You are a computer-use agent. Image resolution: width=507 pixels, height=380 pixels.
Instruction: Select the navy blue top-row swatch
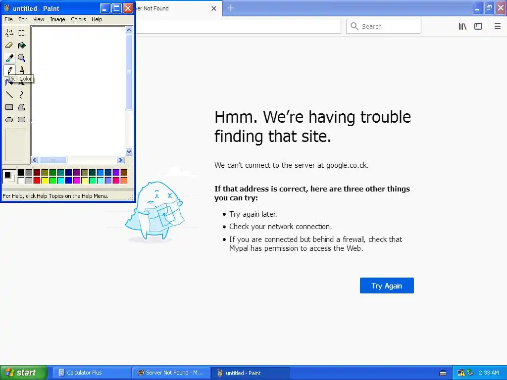[x=68, y=173]
